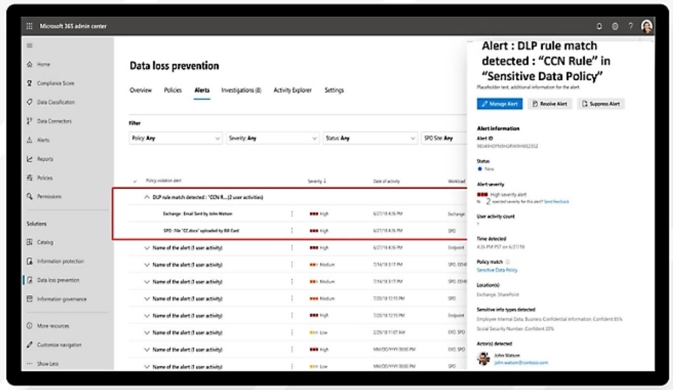Viewport: 673px width, 390px height.
Task: Open the Activity Explorer tab
Action: (292, 90)
